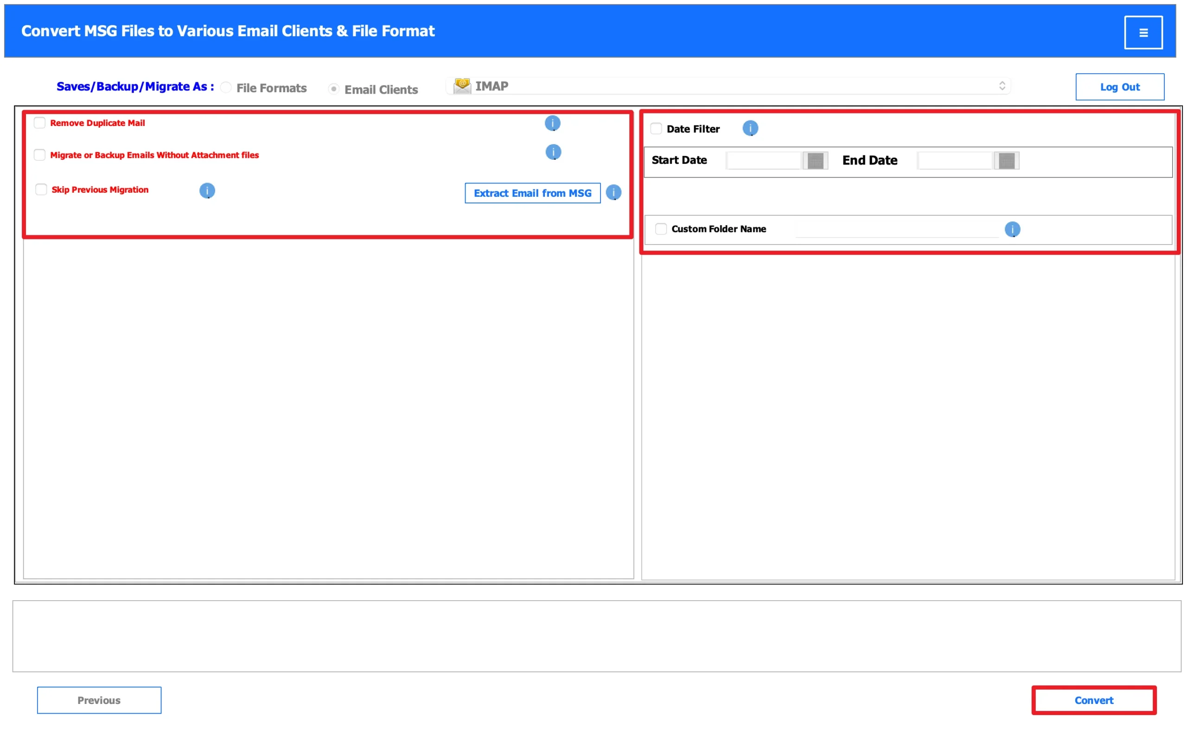Select the File Formats radio button
Image resolution: width=1187 pixels, height=741 pixels.
(x=226, y=88)
